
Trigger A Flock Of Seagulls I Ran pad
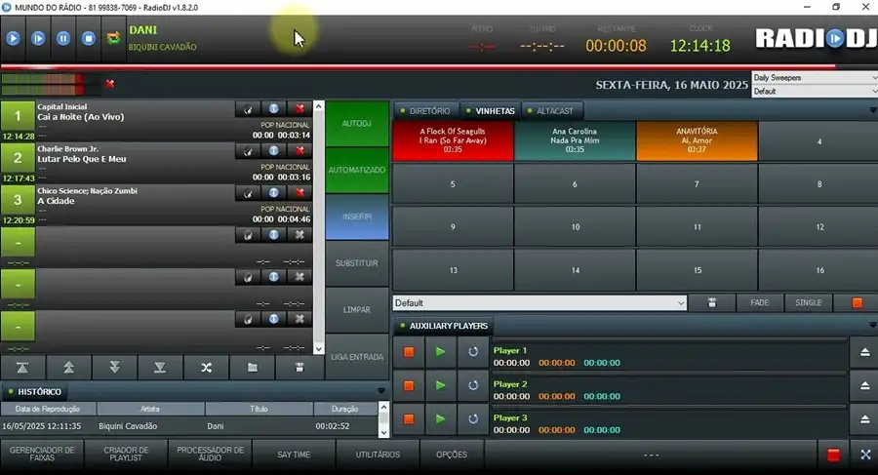coord(453,140)
